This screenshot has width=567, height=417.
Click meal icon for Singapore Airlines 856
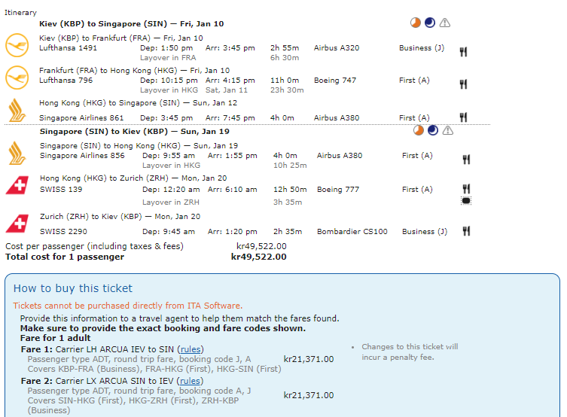pyautogui.click(x=466, y=160)
